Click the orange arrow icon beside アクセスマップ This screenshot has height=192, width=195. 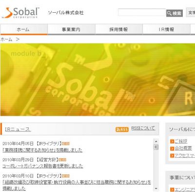tap(172, 156)
